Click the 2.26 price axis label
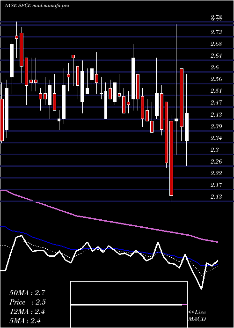 pyautogui.click(x=216, y=162)
